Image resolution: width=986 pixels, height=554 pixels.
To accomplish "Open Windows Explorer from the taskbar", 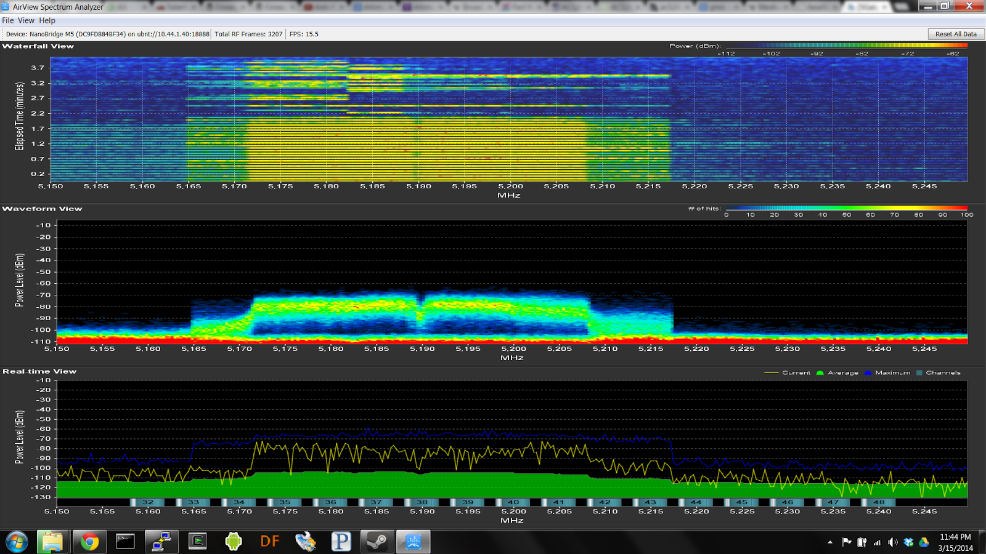I will pos(52,542).
